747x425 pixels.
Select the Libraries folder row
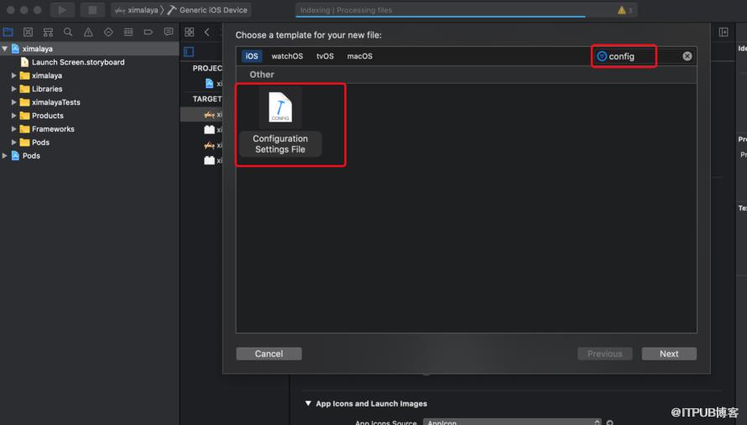click(90, 89)
